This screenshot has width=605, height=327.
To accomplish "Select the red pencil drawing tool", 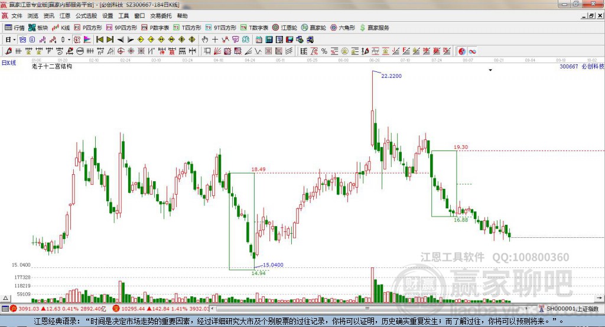I will point(8,51).
